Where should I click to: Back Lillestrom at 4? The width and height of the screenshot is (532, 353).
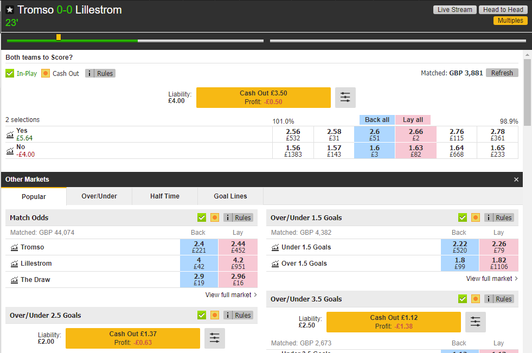click(x=199, y=263)
